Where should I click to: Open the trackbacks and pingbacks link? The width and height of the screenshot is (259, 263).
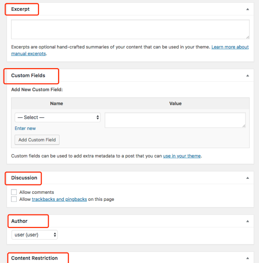[x=59, y=199]
